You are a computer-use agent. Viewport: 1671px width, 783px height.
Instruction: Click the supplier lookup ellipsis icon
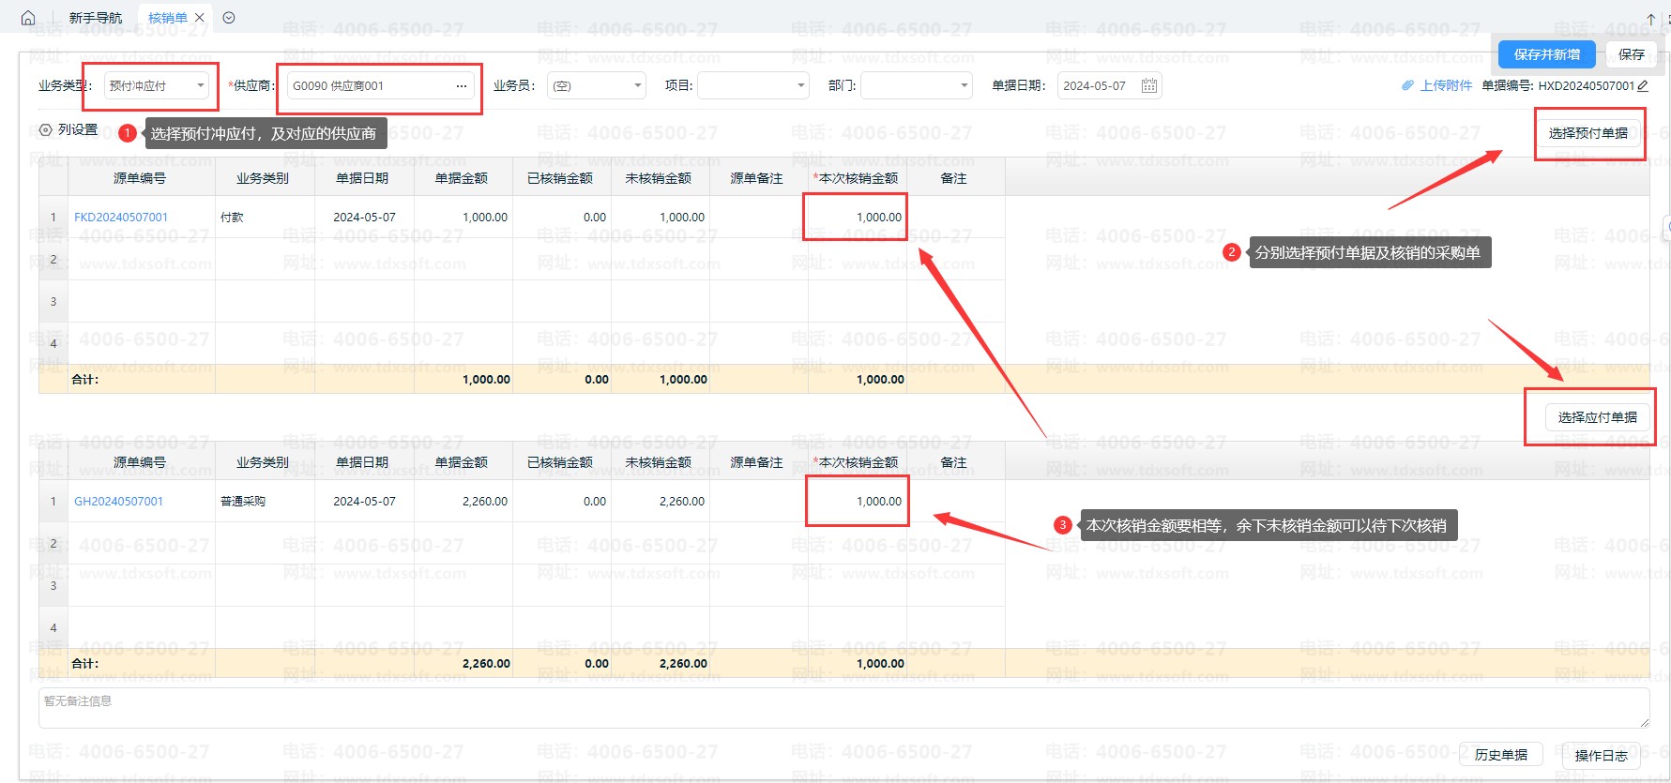[461, 86]
